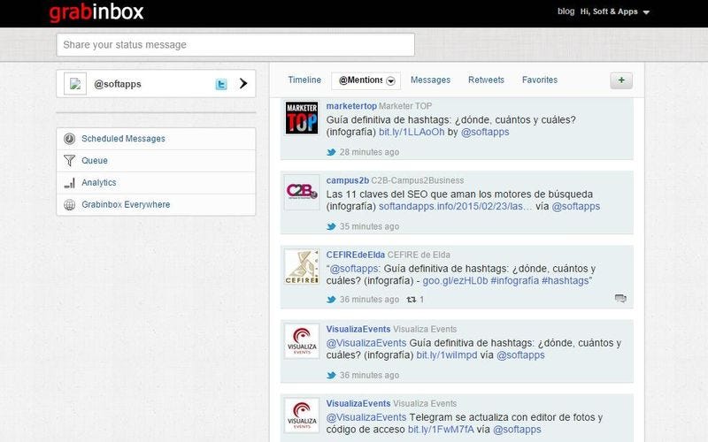Click the @softapps profile picture thumbnail
708x442 pixels.
click(75, 84)
